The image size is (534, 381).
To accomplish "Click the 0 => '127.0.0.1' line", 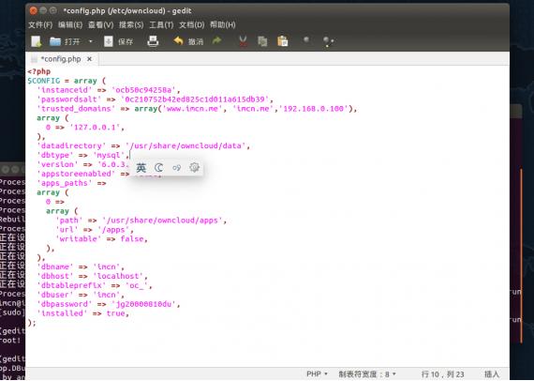I will (85, 128).
